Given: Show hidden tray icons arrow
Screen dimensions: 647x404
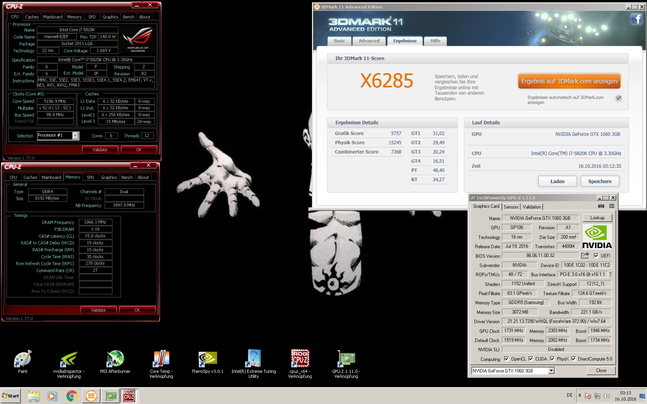Looking at the screenshot, I should tap(580, 396).
